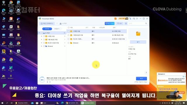Open the Adobe Audition desktop icon
Image resolution: width=187 pixels, height=105 pixels.
coord(18,20)
